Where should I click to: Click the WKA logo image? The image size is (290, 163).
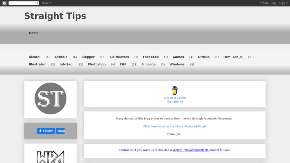point(50,157)
